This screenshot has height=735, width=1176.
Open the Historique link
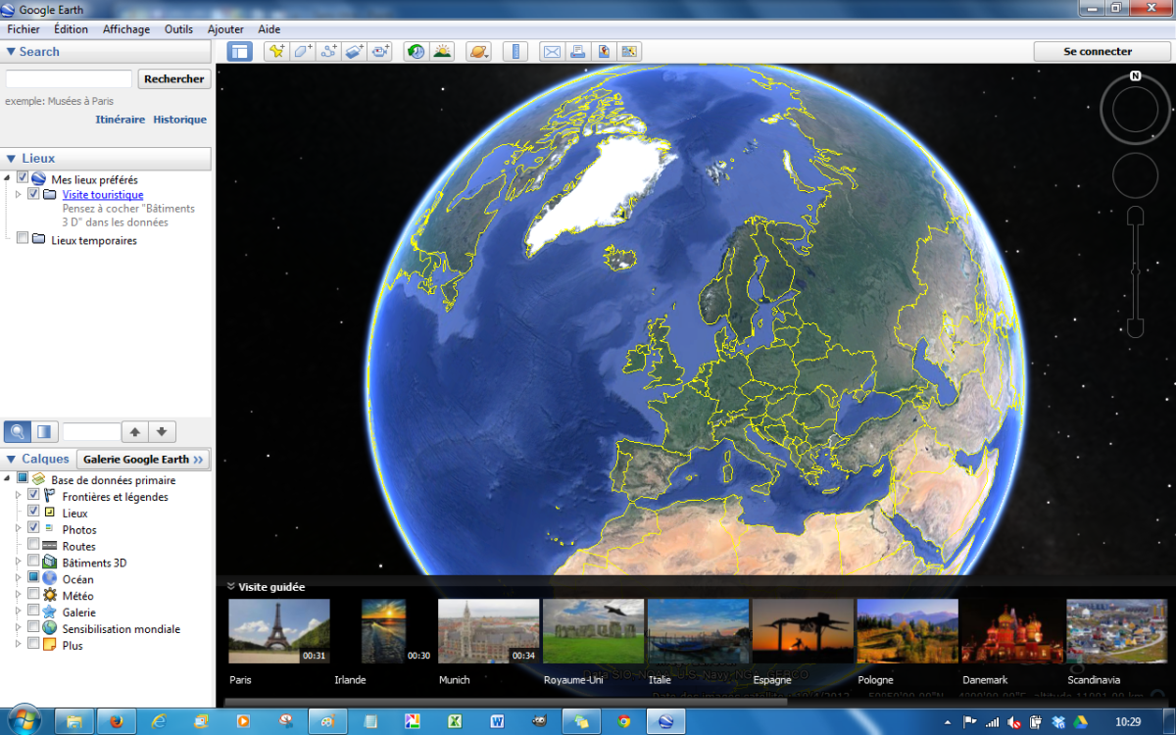click(179, 120)
